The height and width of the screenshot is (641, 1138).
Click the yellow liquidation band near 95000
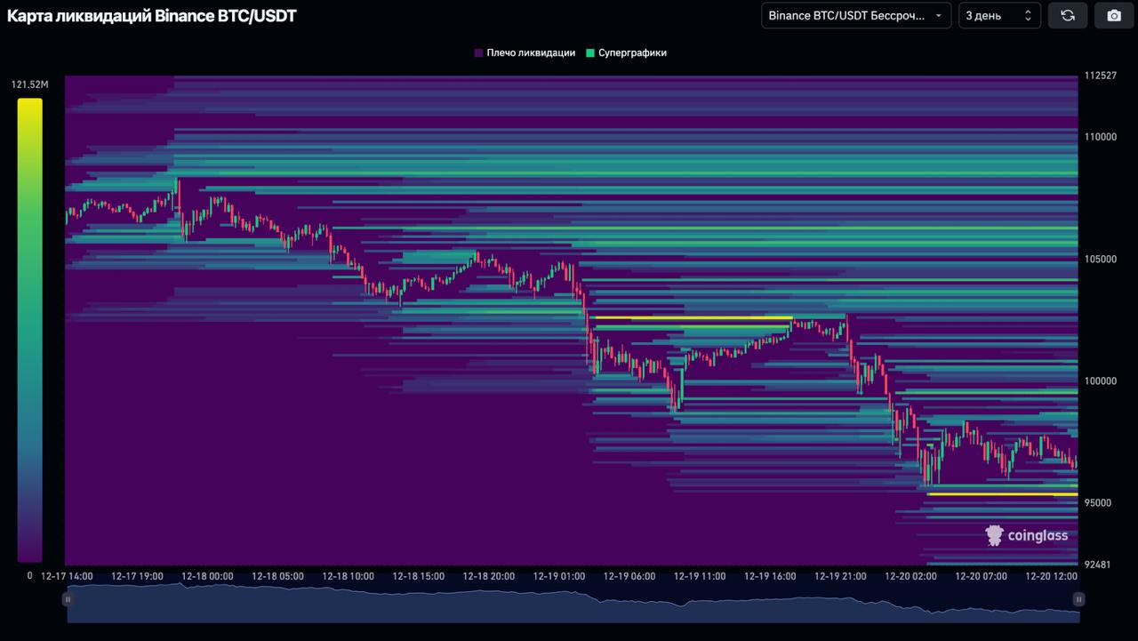click(1002, 493)
